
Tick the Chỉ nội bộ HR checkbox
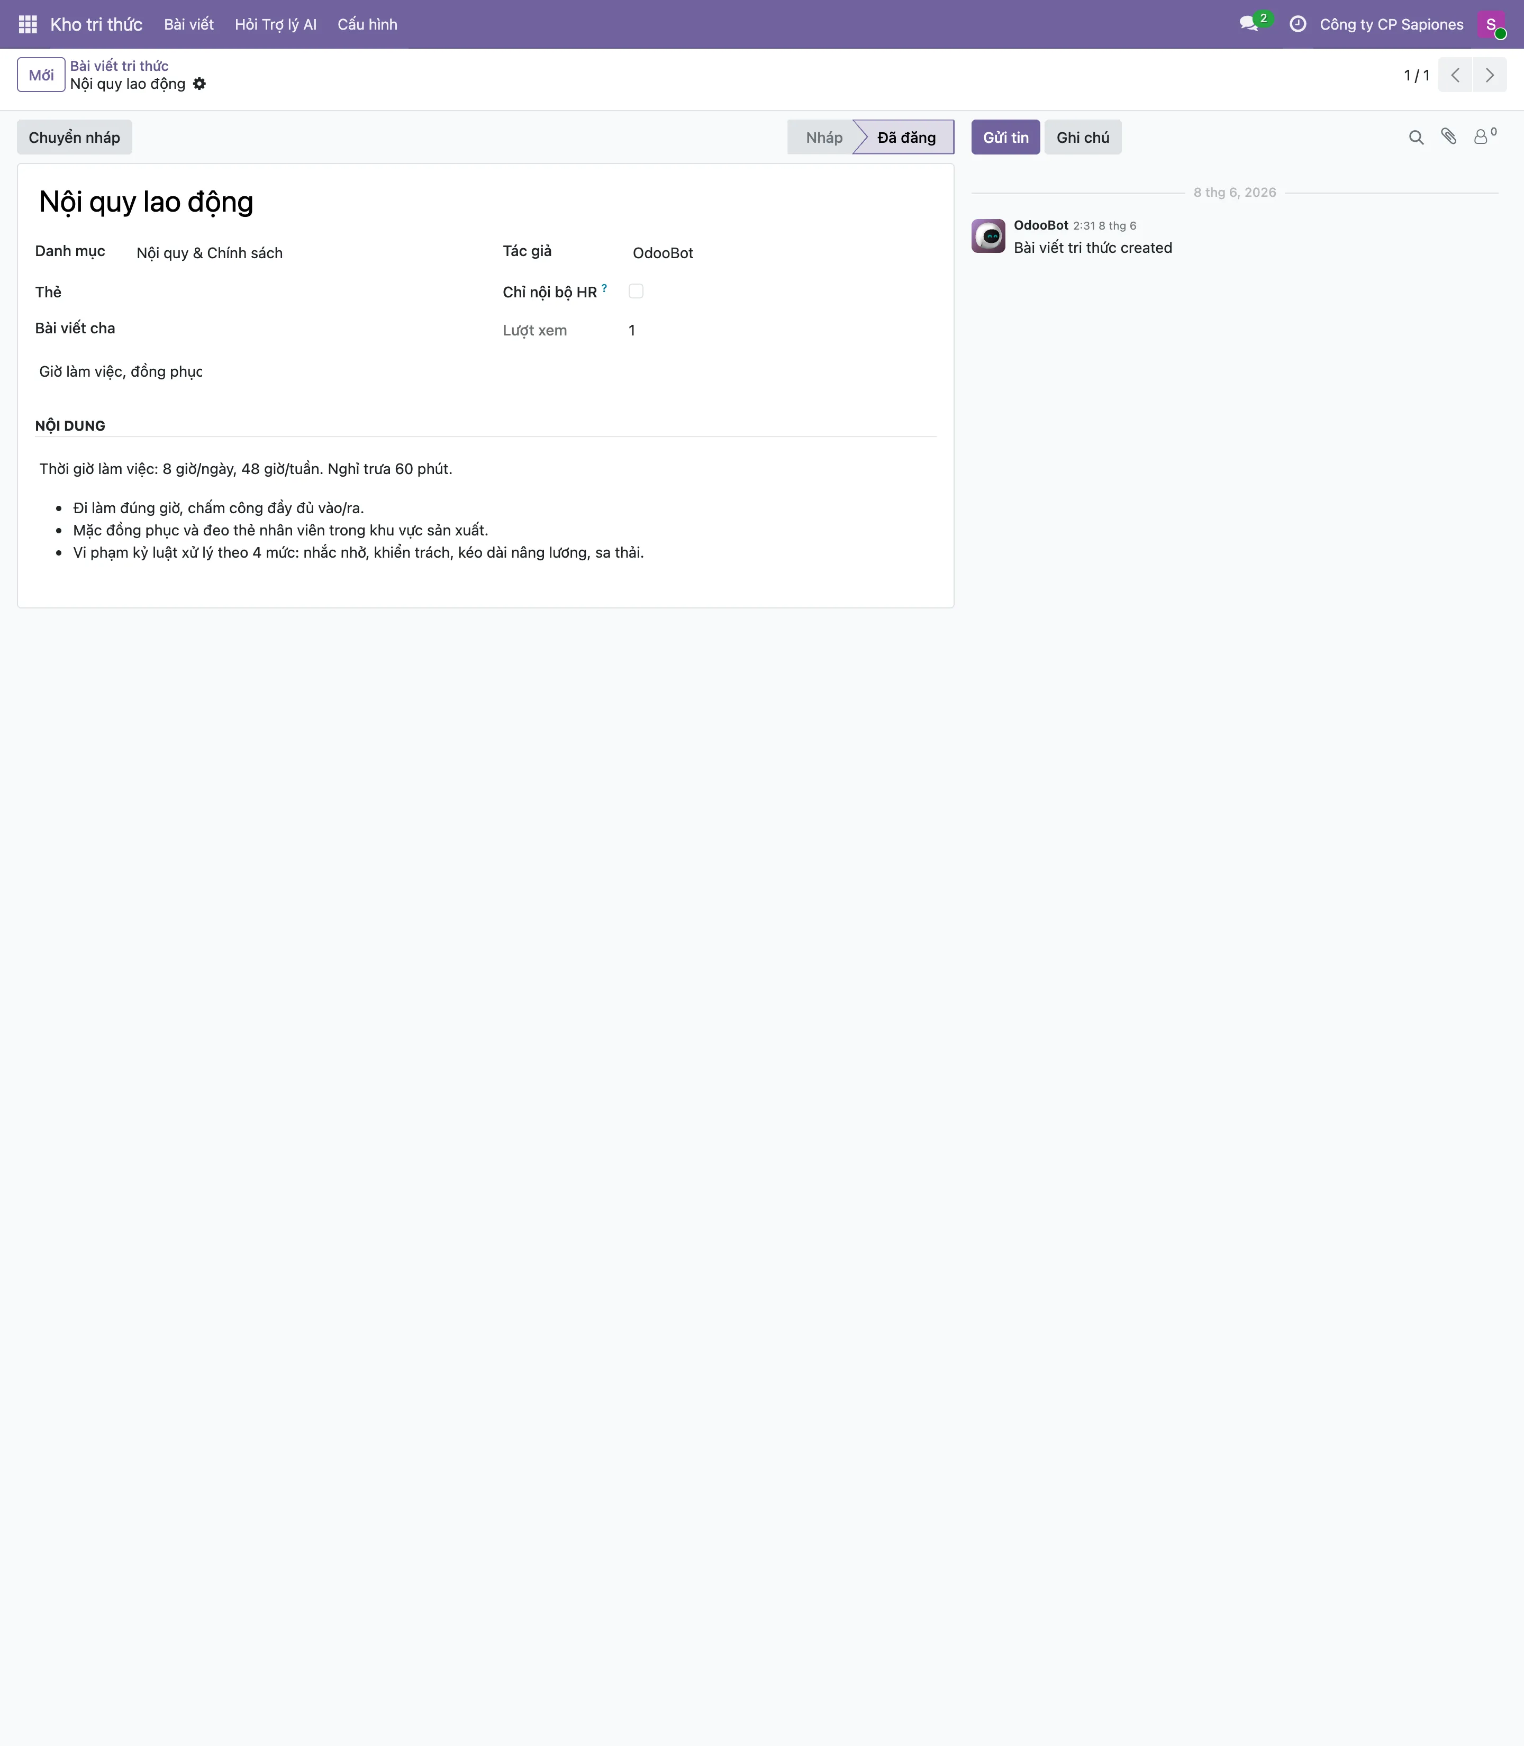(x=636, y=291)
